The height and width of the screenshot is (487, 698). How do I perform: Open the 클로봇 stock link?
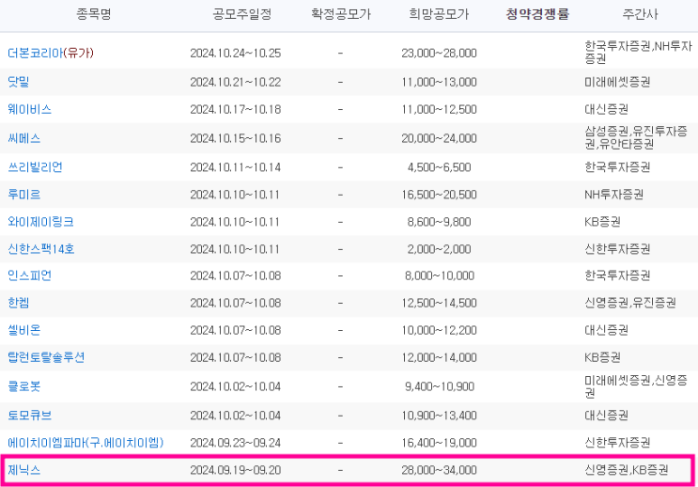(24, 386)
